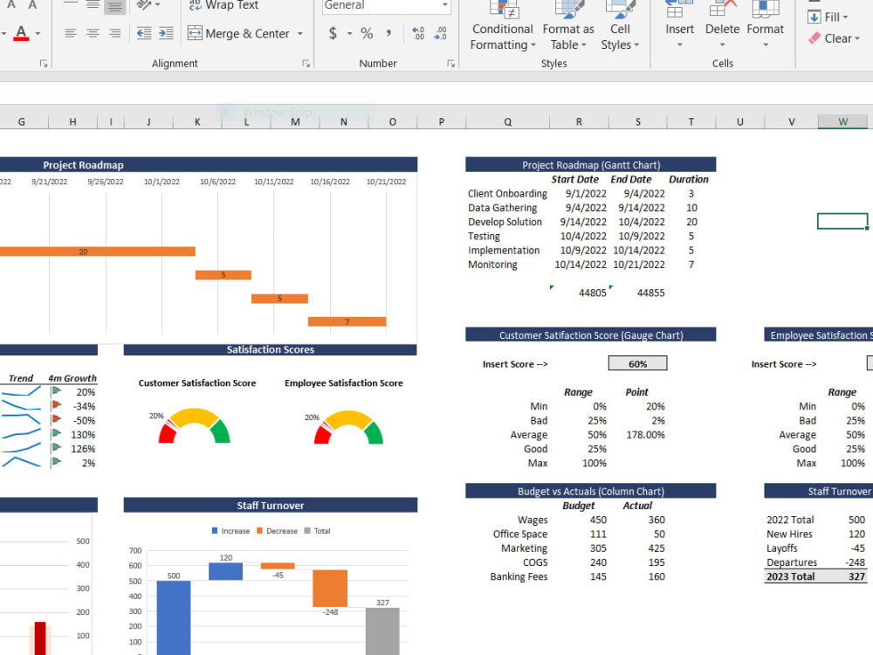Expand the Insert cells dropdown arrow
Image resolution: width=873 pixels, height=655 pixels.
point(679,45)
